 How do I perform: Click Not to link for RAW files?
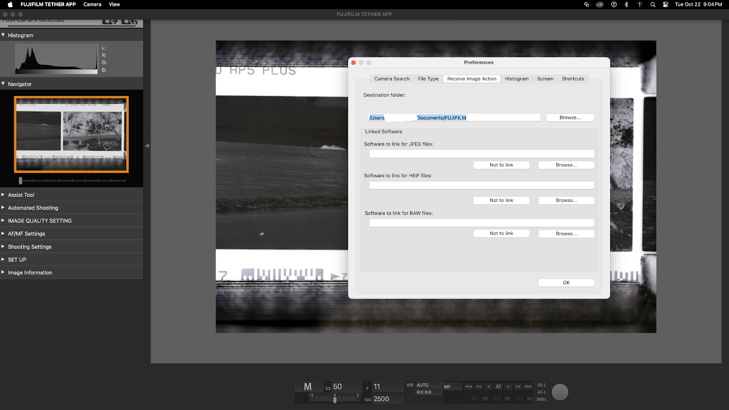point(501,233)
